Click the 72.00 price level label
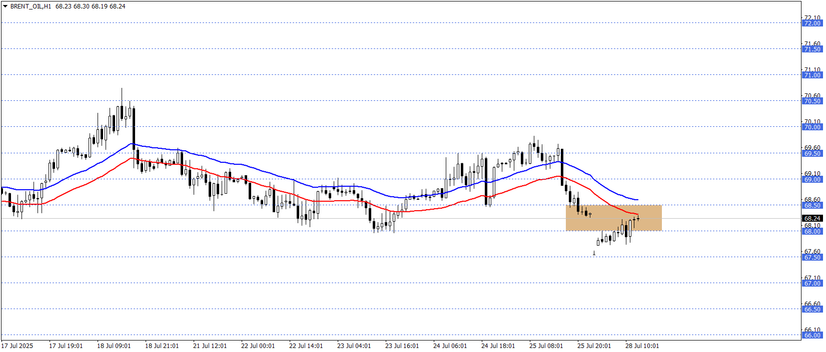The height and width of the screenshot is (352, 826). pos(812,23)
